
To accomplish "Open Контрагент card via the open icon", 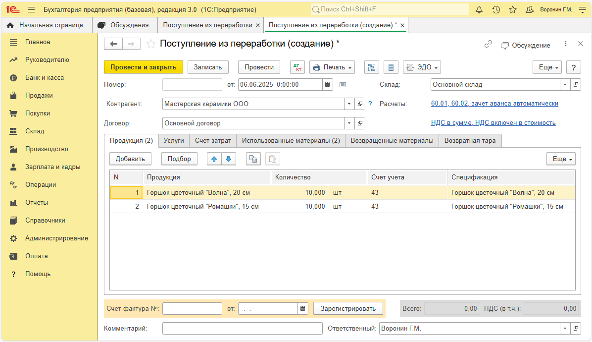I will [360, 104].
